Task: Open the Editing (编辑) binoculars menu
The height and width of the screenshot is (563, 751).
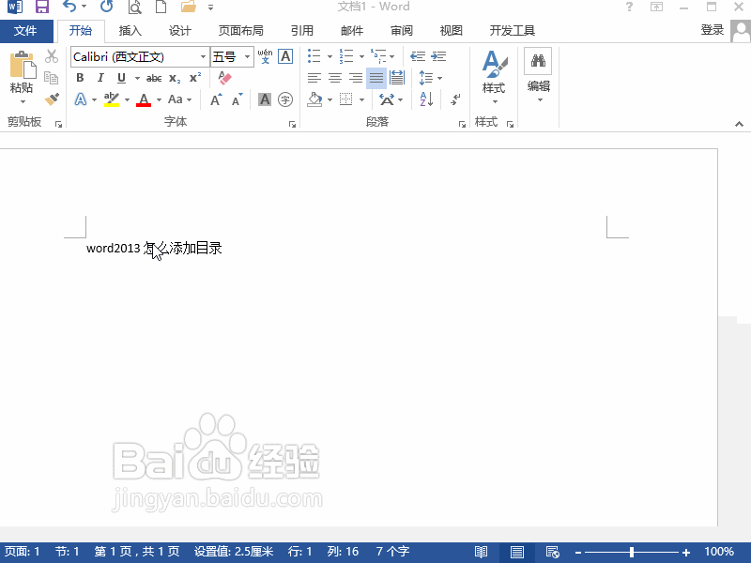Action: tap(538, 76)
